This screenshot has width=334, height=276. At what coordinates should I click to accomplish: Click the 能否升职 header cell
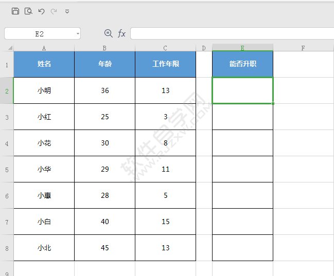pos(242,64)
